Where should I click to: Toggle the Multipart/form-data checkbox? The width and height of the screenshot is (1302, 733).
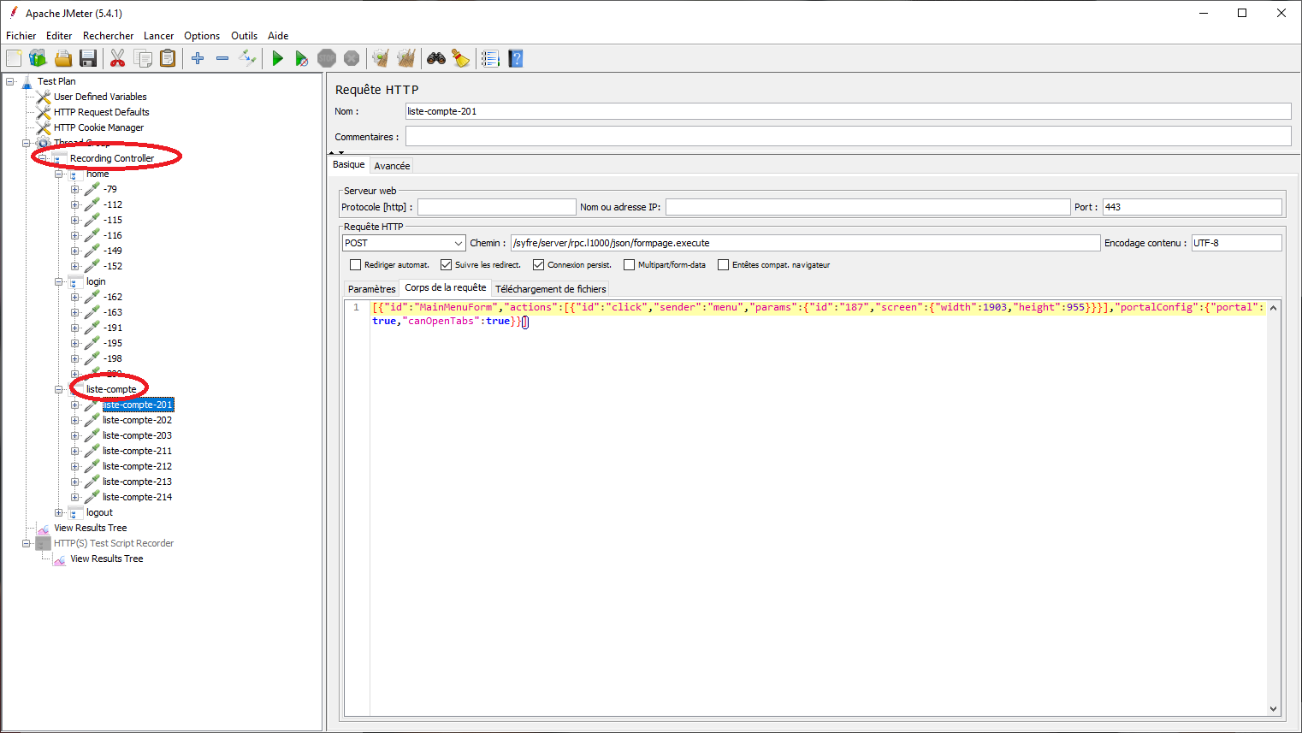coord(629,265)
